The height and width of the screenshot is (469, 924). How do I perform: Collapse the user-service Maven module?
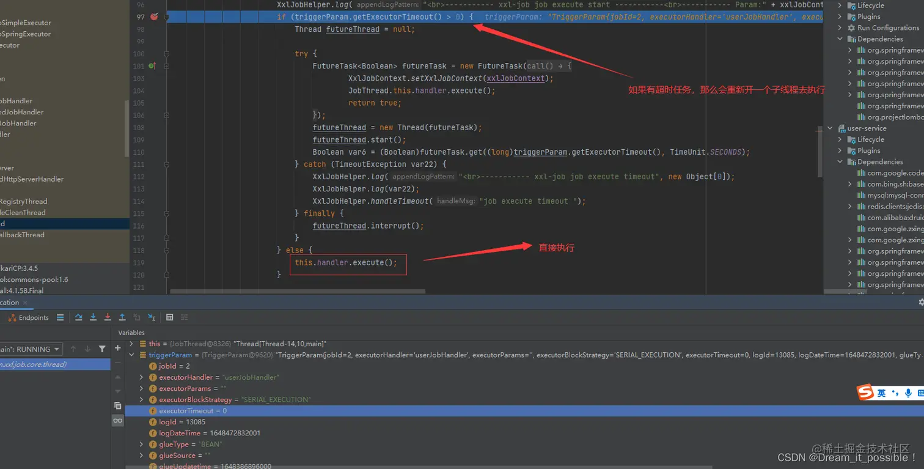tap(831, 128)
